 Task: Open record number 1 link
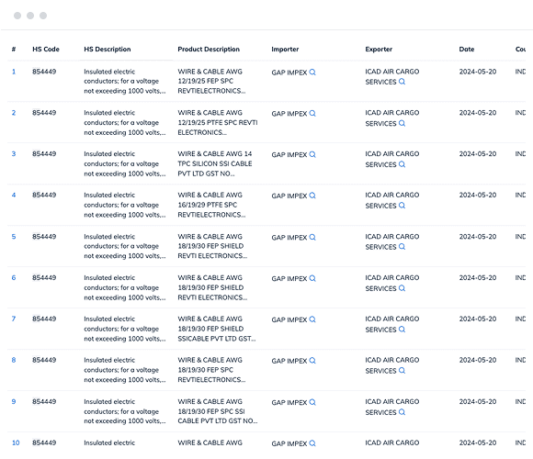point(14,72)
